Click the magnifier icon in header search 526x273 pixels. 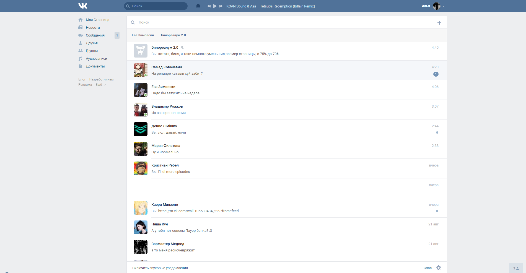[x=128, y=6]
